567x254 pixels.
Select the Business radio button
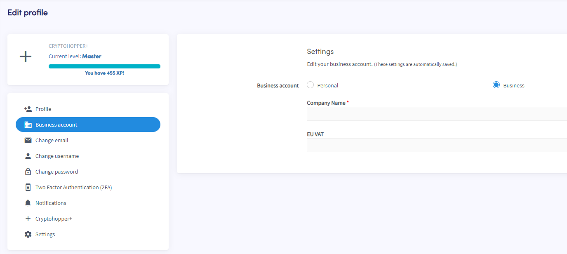(x=496, y=85)
